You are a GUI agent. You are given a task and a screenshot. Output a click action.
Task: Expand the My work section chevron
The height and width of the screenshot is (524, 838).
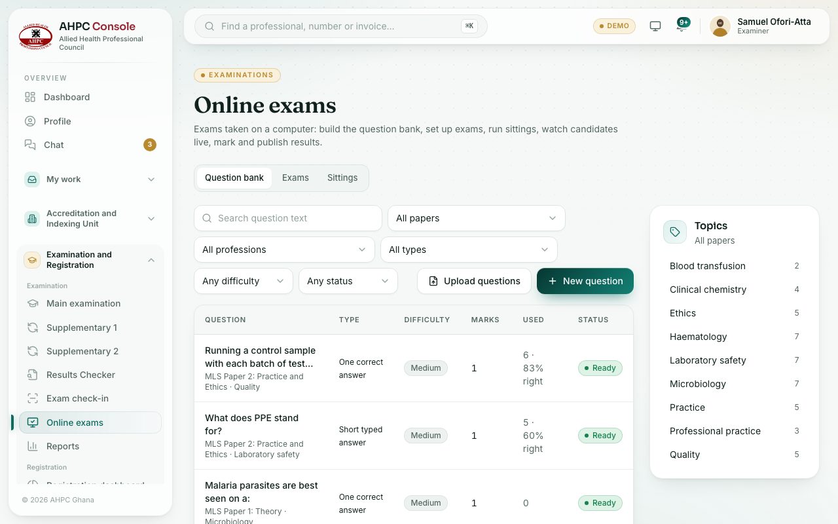[x=151, y=179]
